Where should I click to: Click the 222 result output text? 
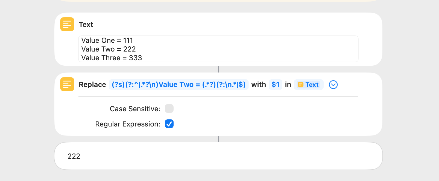click(74, 156)
